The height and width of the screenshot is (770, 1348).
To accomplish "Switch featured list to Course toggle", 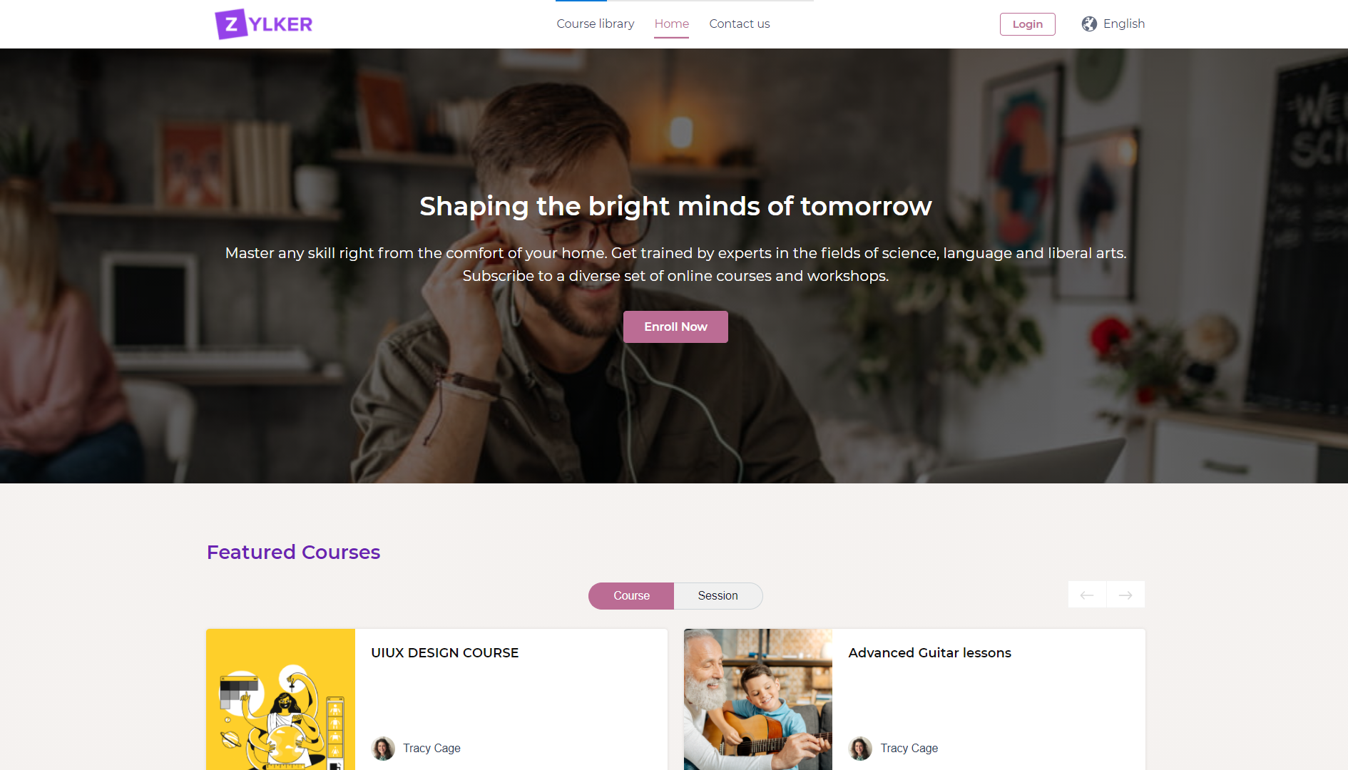I will 631,596.
